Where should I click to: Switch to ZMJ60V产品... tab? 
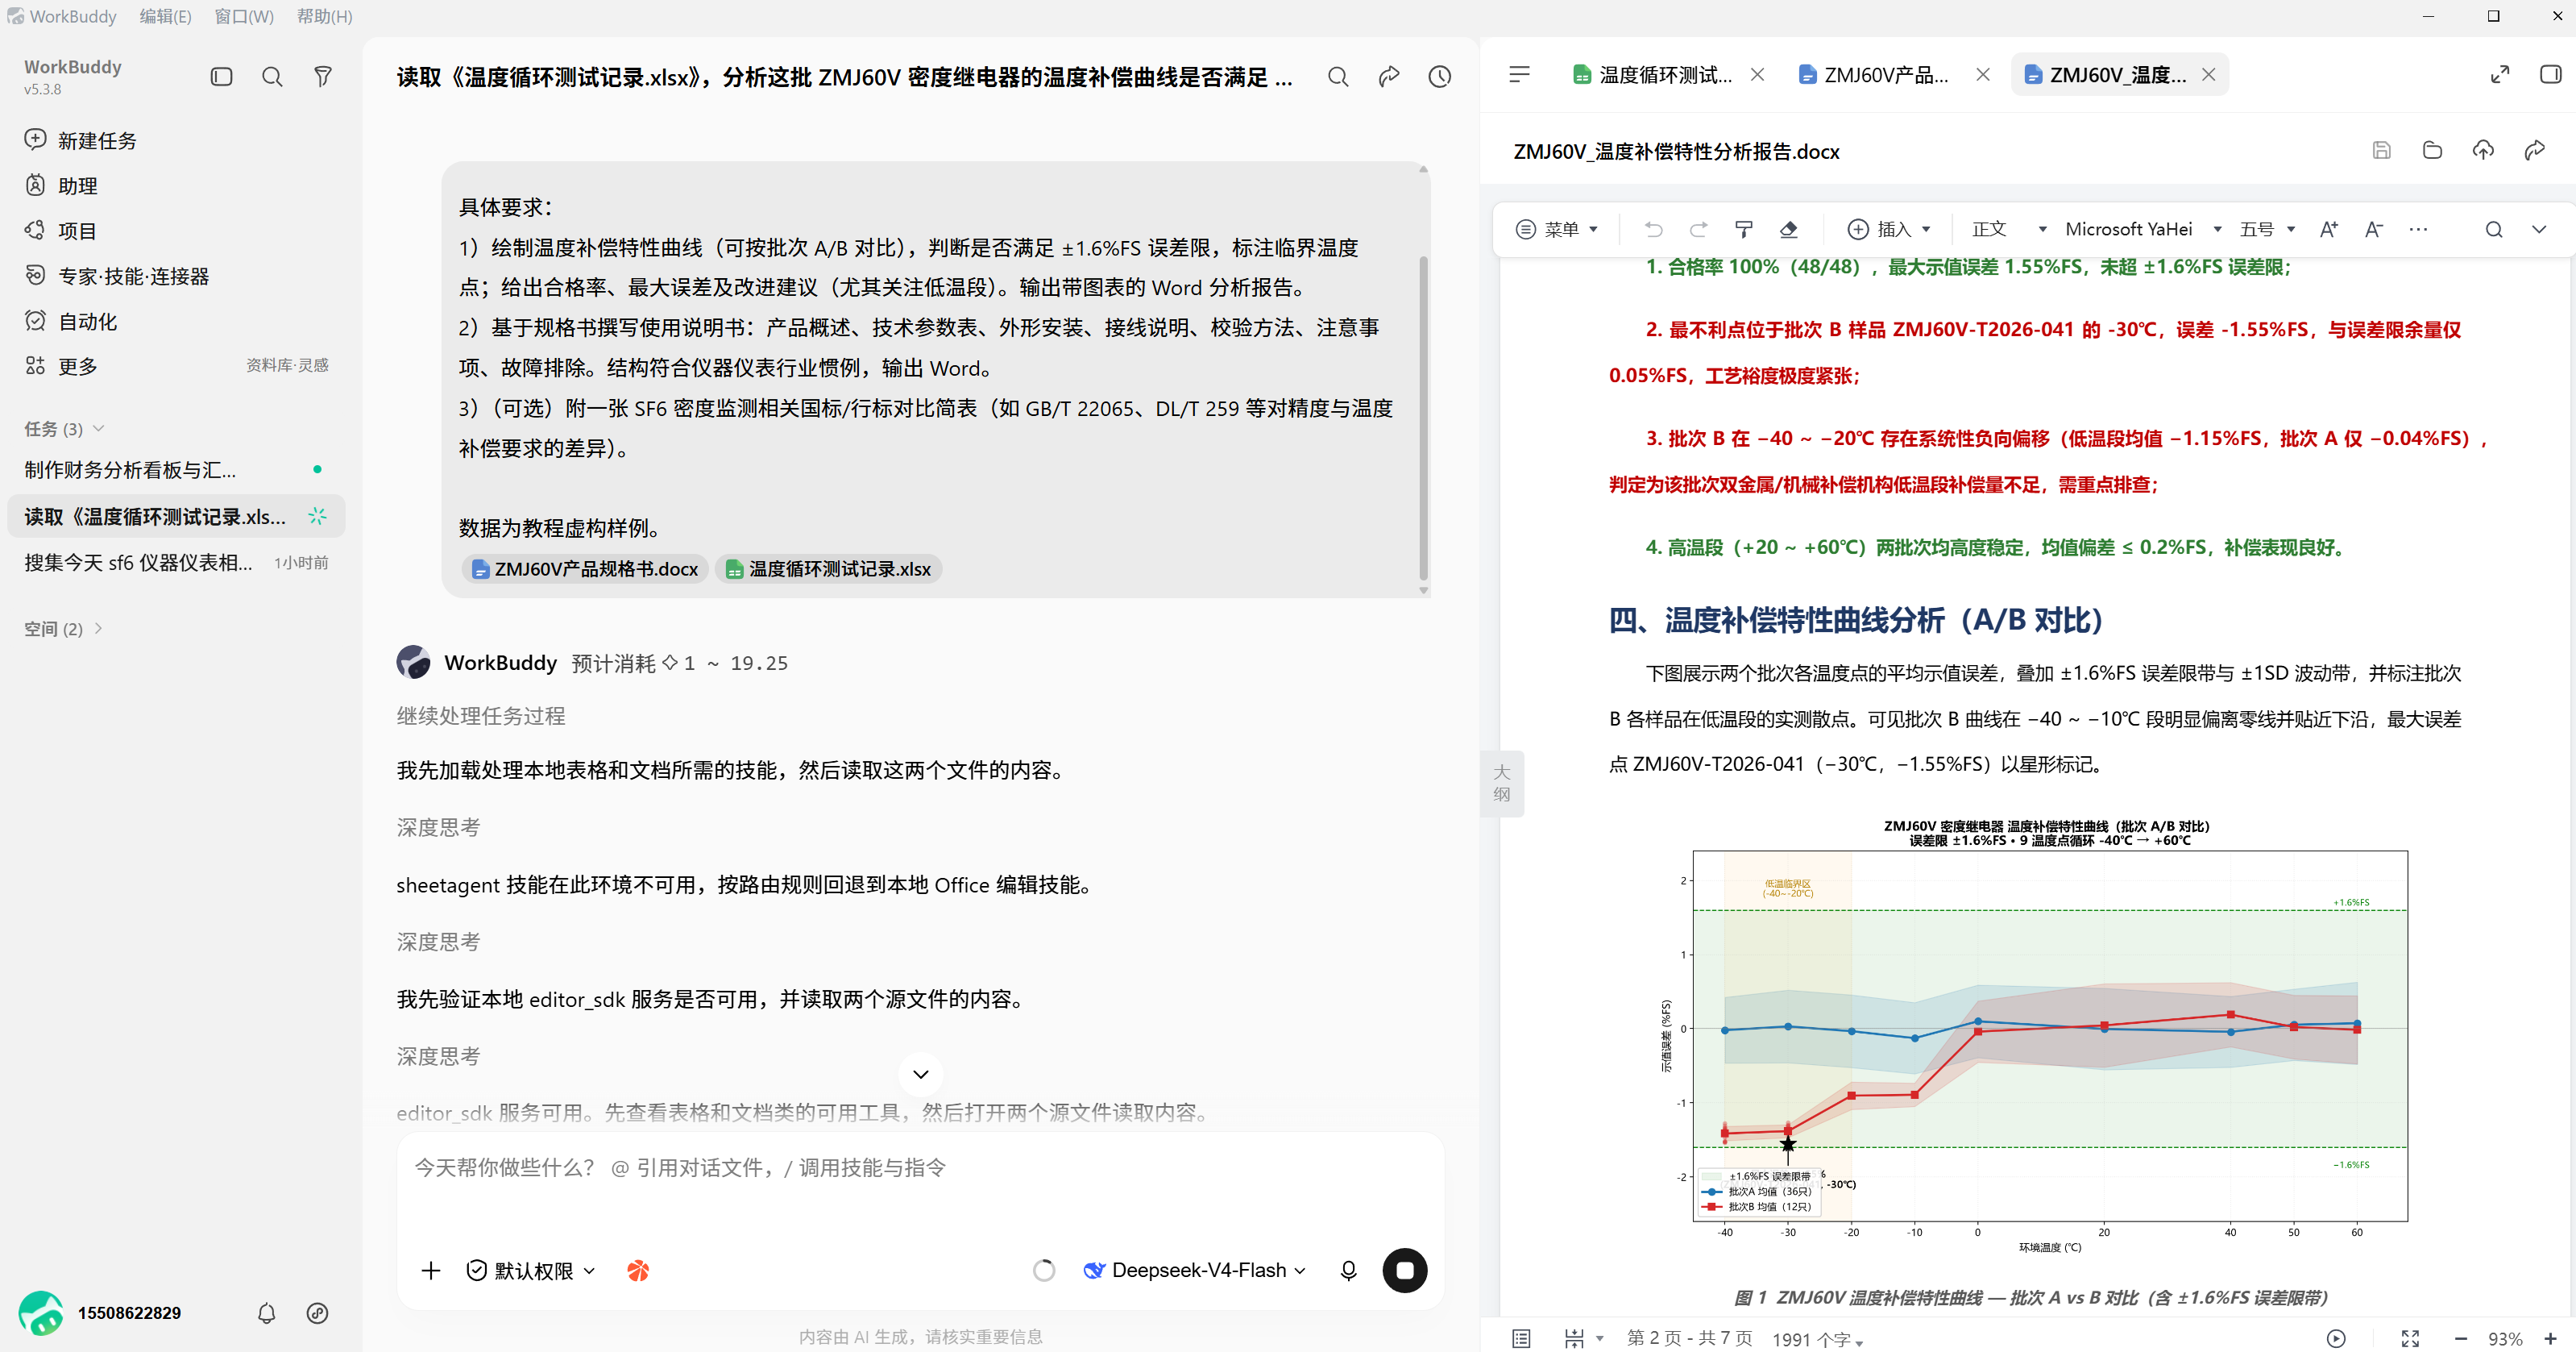tap(1874, 75)
